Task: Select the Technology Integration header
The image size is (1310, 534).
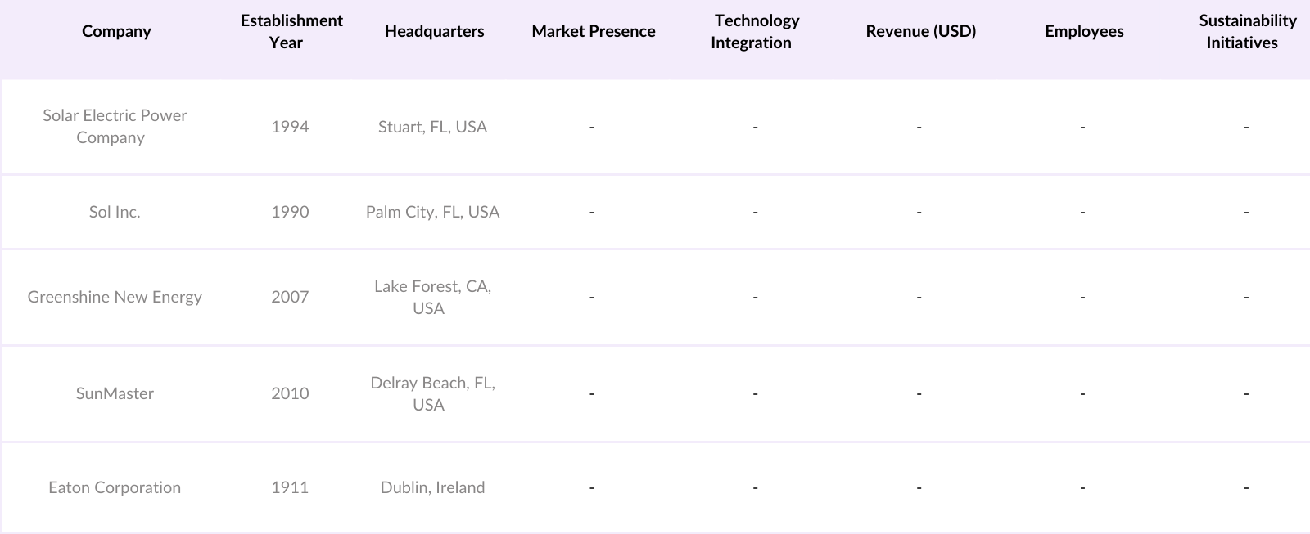Action: [754, 31]
